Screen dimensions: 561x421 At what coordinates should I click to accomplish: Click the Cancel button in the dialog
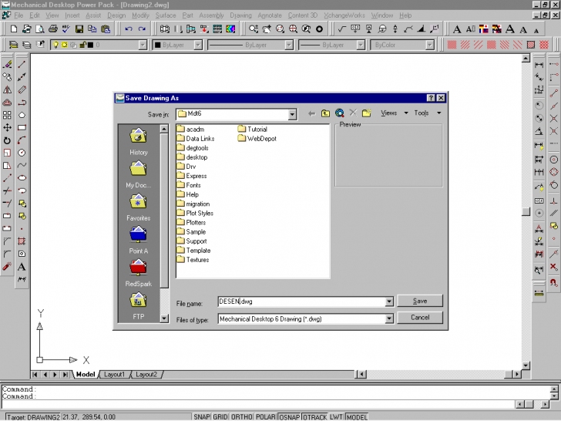click(x=420, y=318)
